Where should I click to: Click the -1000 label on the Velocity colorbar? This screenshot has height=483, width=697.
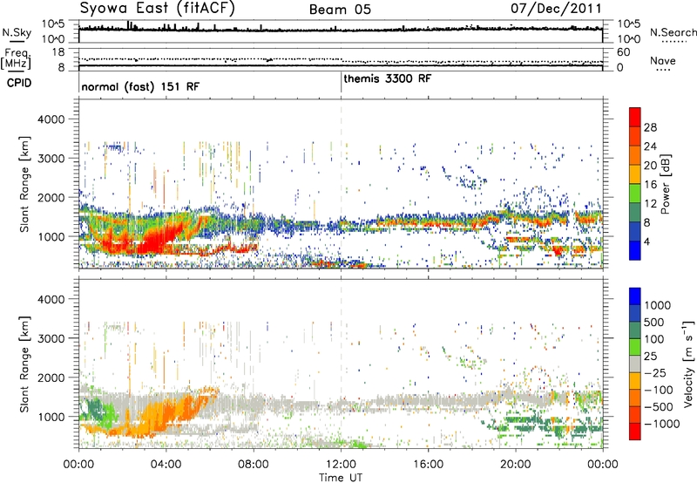662,424
